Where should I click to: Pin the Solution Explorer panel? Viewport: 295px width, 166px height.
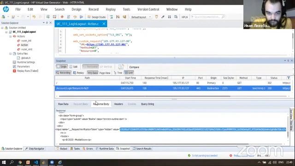[47, 23]
